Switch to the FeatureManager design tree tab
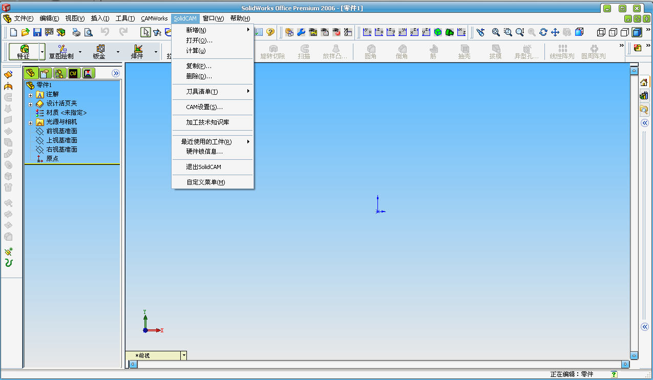The width and height of the screenshot is (653, 380). (31, 73)
